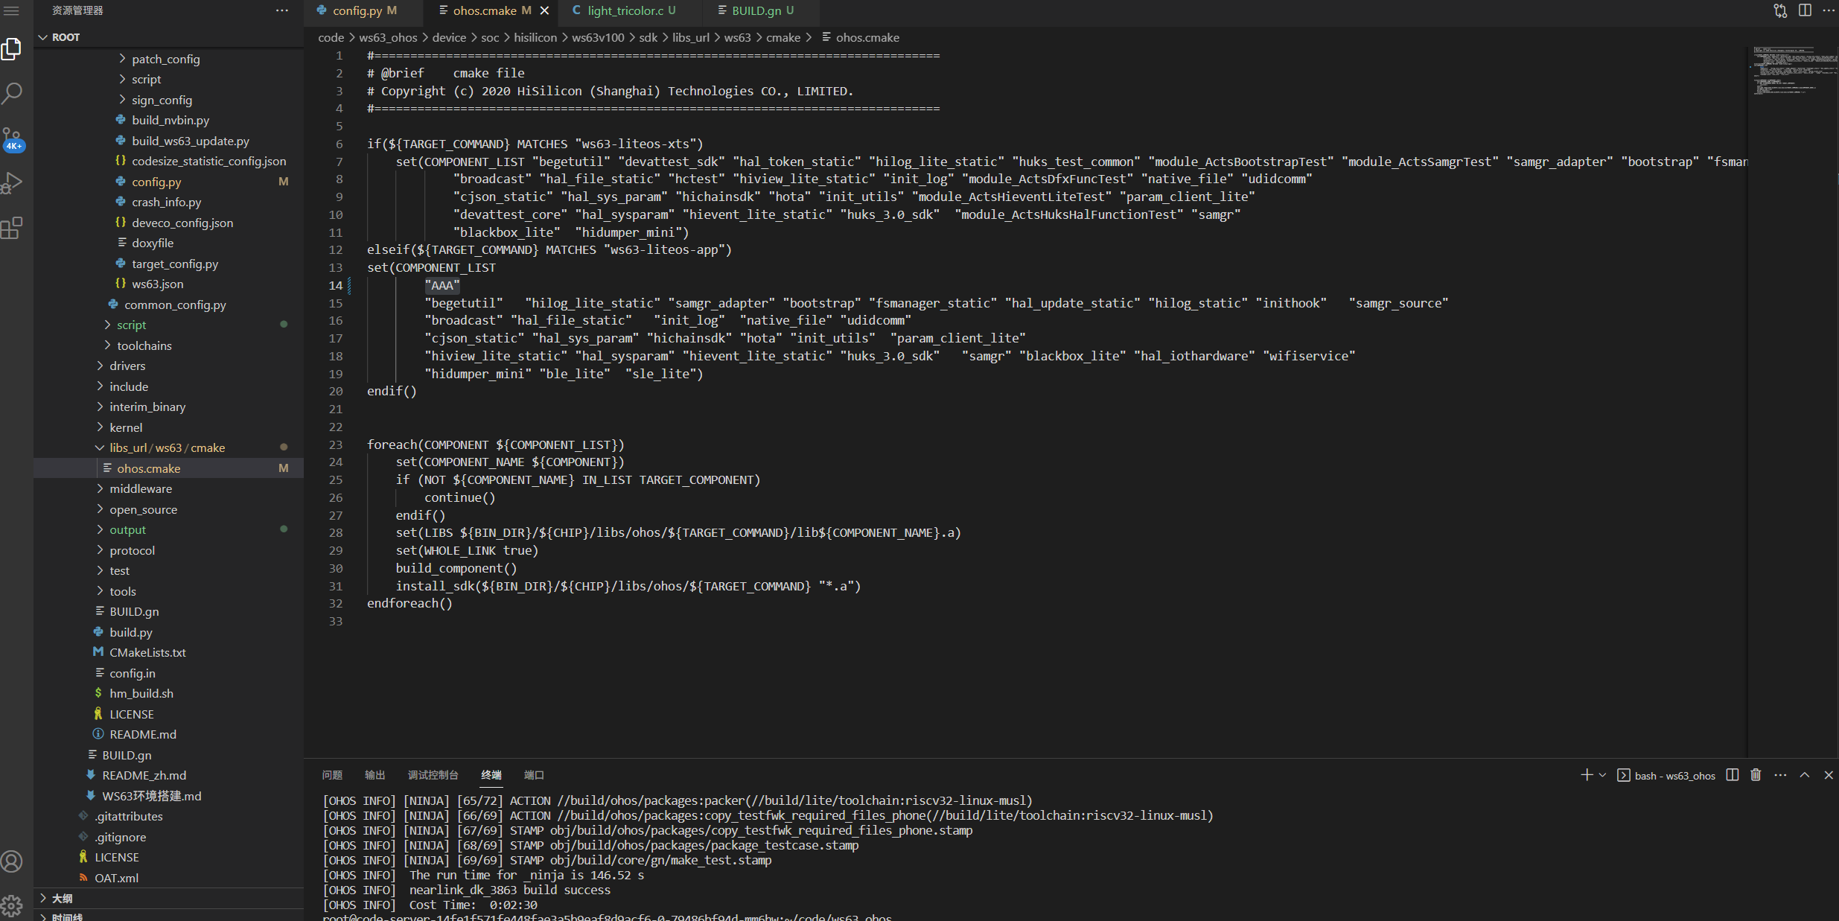Select ohos.cmake in the Explorer tree
Screen dimensions: 1839x921
(x=149, y=468)
